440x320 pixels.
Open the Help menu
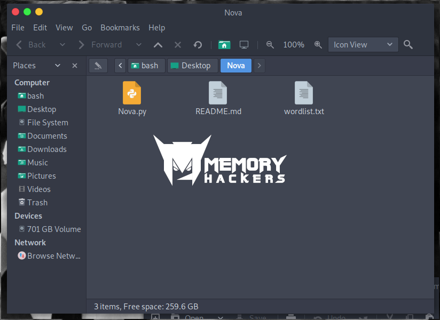click(x=157, y=28)
